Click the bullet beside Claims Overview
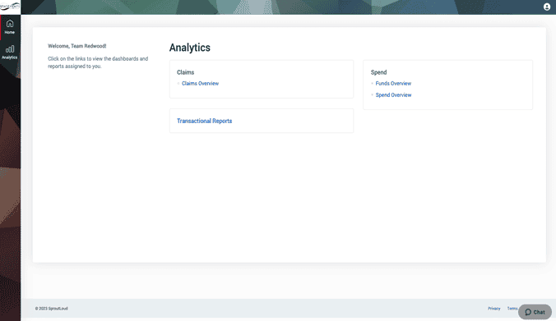The image size is (556, 321). pos(178,84)
